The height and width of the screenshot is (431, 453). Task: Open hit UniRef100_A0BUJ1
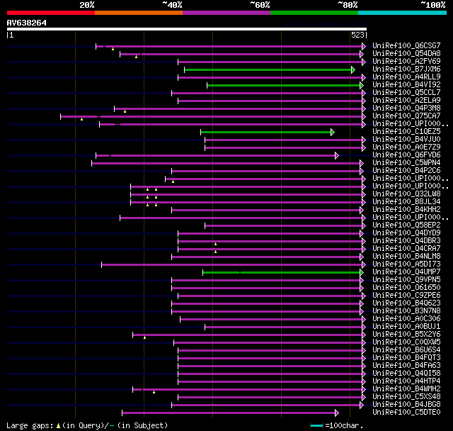(406, 327)
